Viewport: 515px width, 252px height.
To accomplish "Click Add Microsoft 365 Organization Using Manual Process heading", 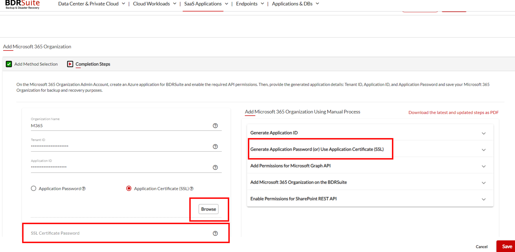I will point(302,112).
